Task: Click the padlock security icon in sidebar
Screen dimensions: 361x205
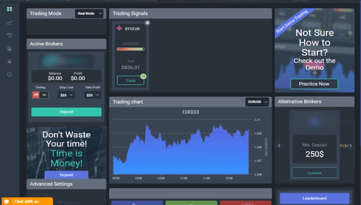Action: [x=9, y=61]
